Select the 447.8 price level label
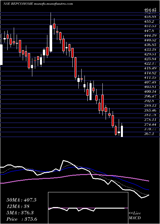 click(x=149, y=31)
